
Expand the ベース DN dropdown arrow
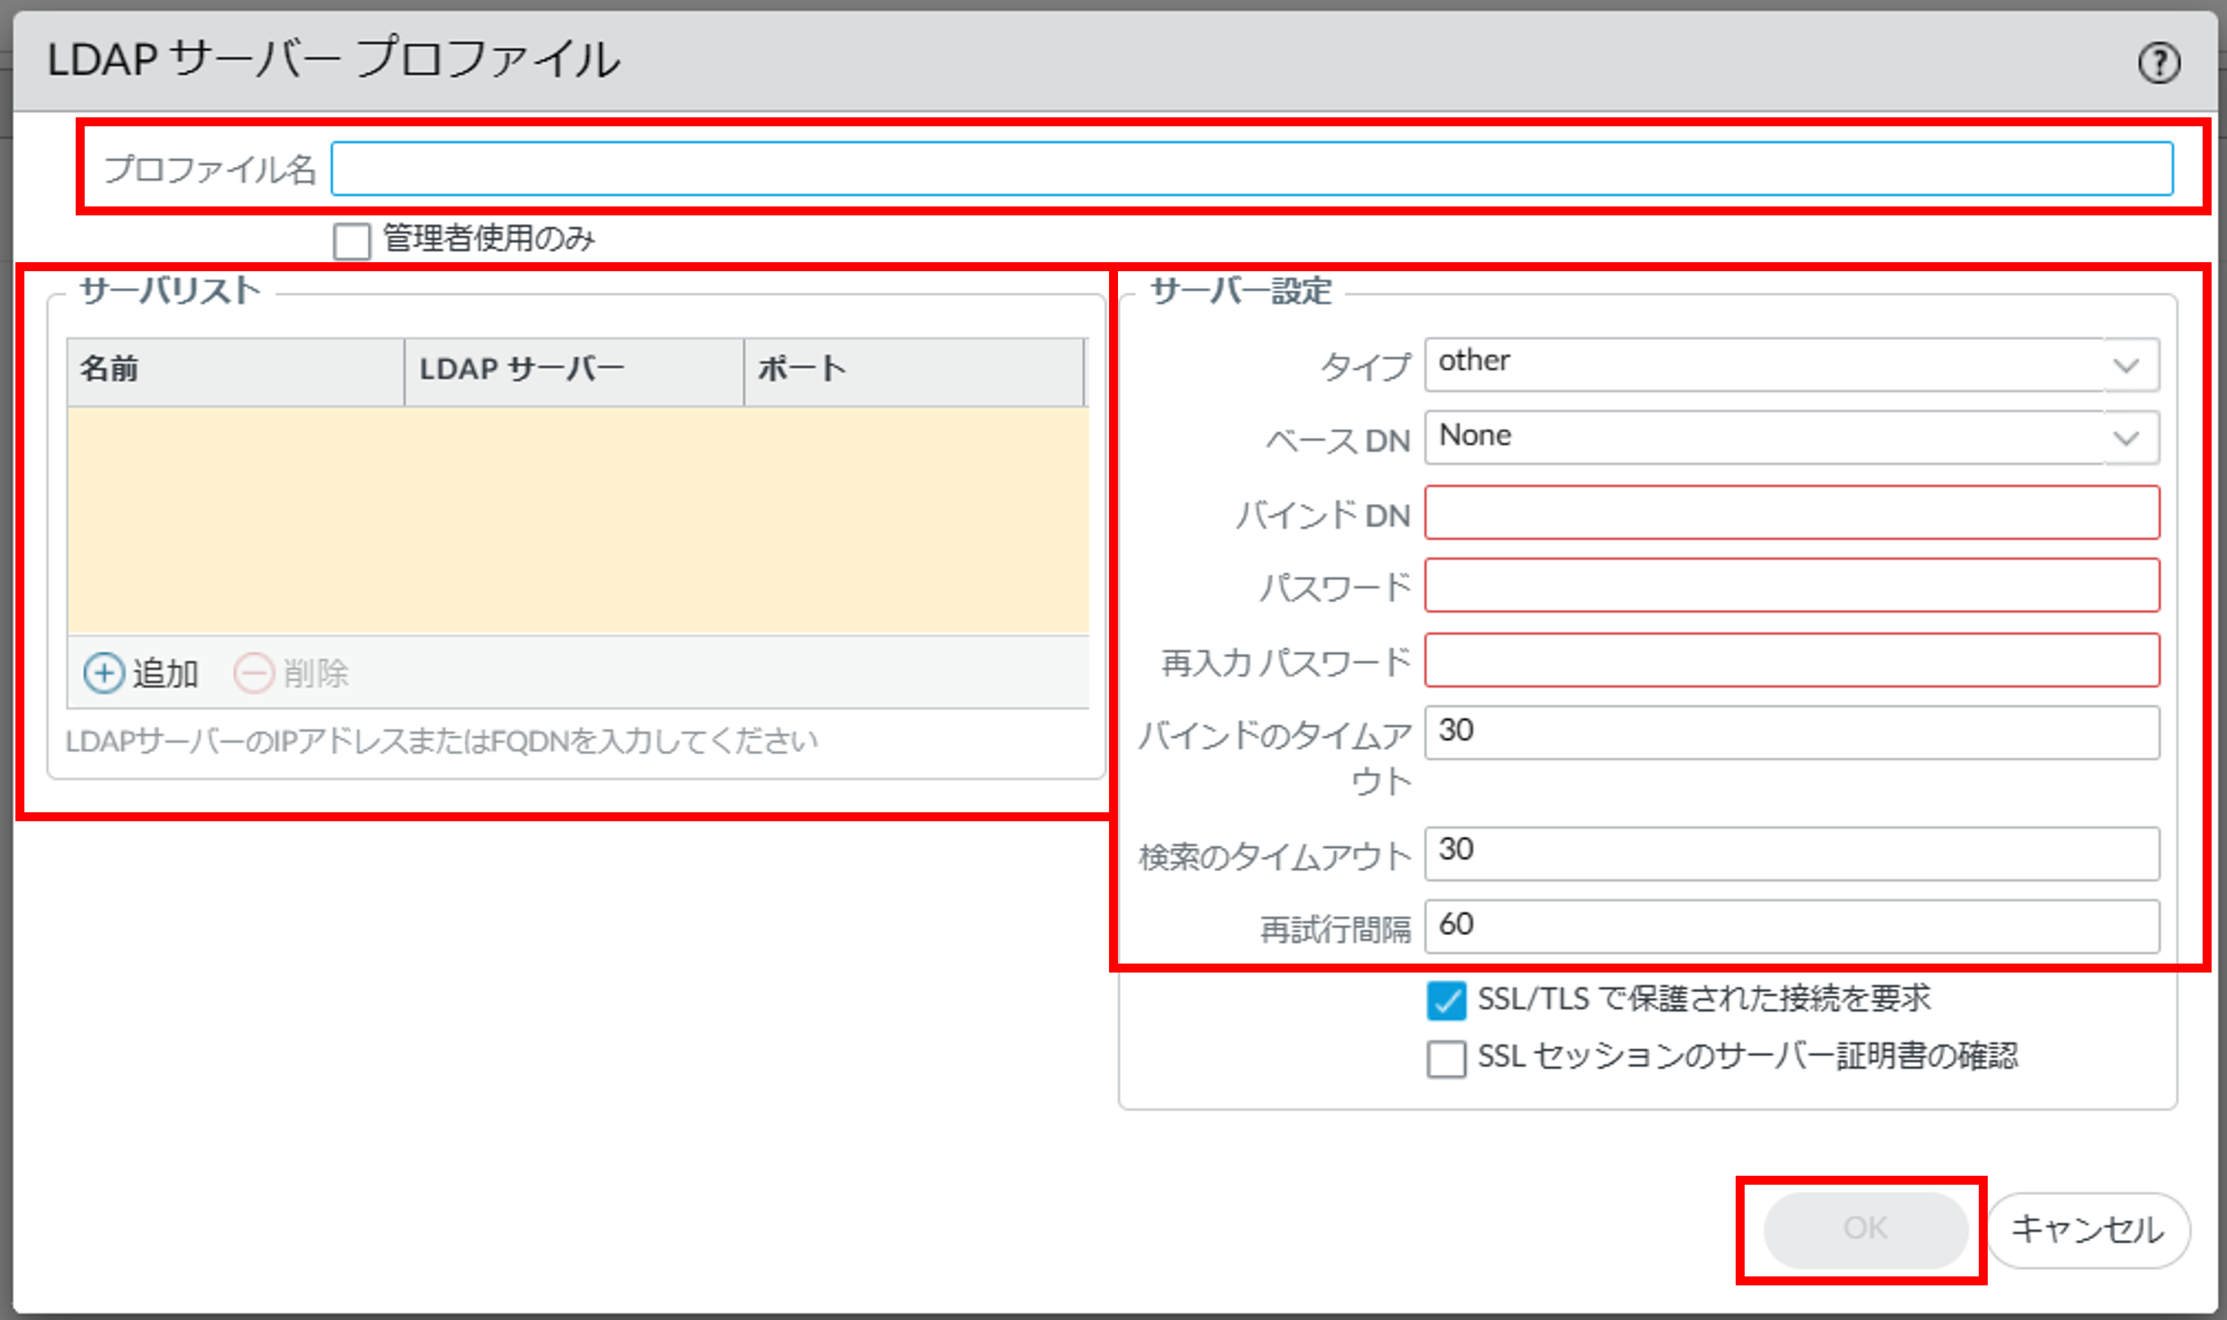pyautogui.click(x=2126, y=438)
